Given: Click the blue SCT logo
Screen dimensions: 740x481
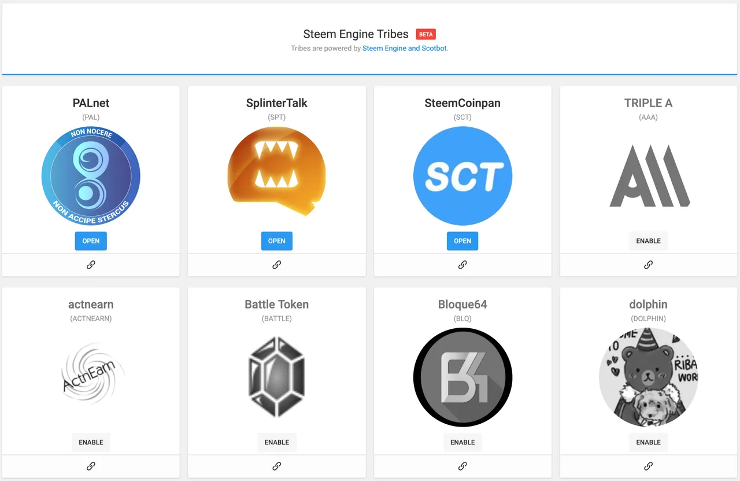Looking at the screenshot, I should [462, 176].
